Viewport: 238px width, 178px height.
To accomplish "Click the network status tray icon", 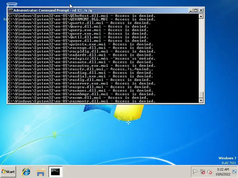I will click(203, 172).
